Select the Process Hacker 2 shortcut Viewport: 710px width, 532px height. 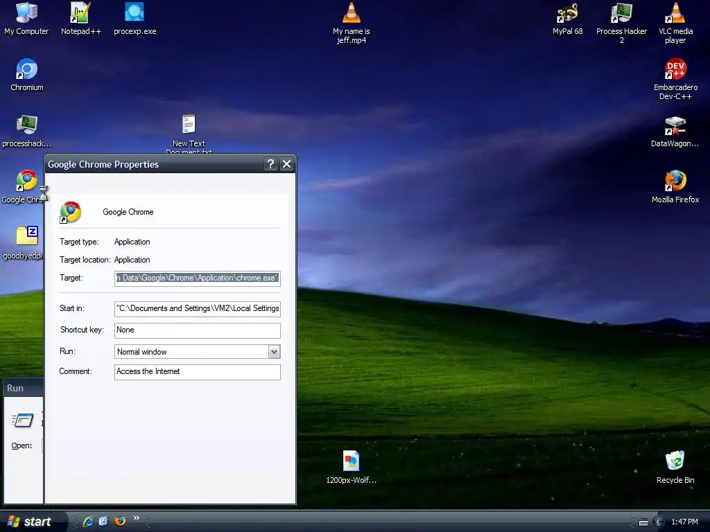[x=621, y=23]
